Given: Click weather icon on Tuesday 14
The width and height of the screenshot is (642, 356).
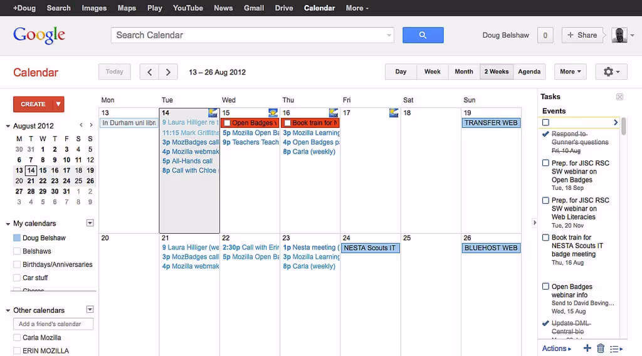Looking at the screenshot, I should click(213, 113).
